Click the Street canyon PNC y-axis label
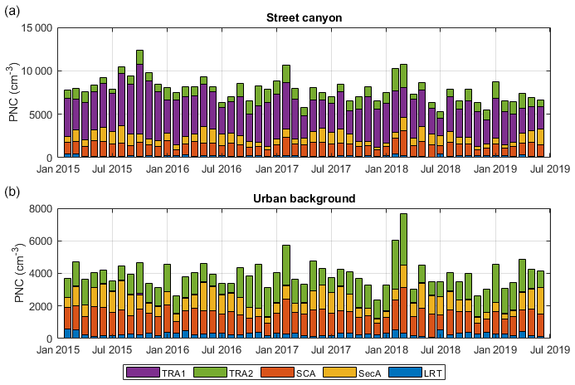Image resolution: width=575 pixels, height=385 pixels. (13, 92)
